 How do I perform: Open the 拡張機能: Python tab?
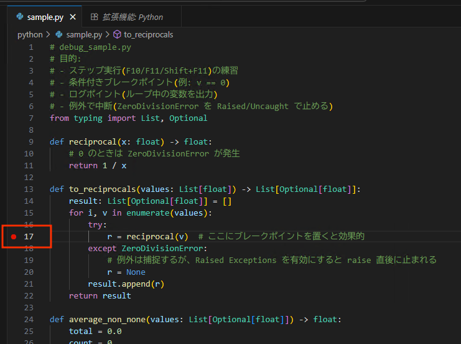131,17
